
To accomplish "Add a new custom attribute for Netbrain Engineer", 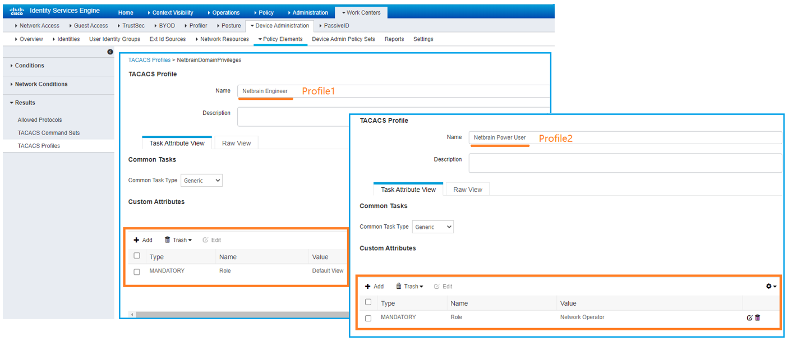I will pos(142,239).
